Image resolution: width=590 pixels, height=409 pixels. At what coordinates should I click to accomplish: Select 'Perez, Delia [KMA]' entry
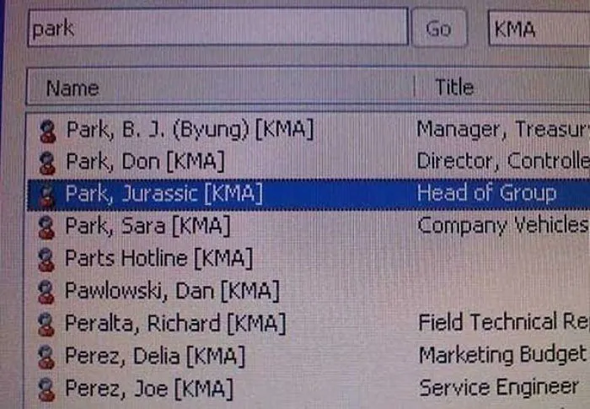[x=155, y=356]
